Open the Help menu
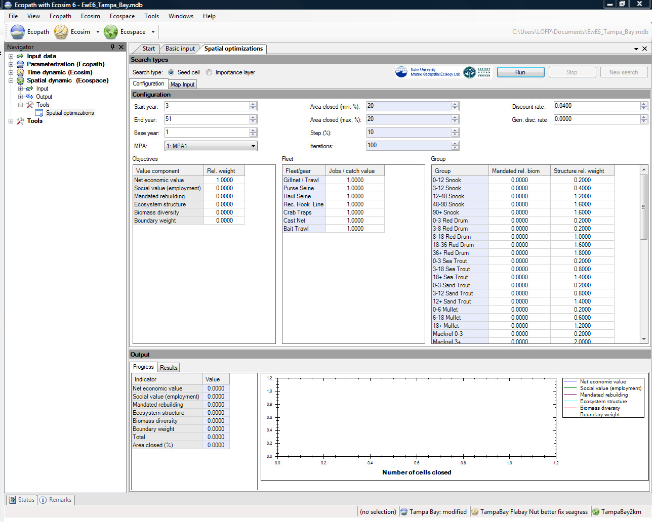The width and height of the screenshot is (652, 522). pyautogui.click(x=209, y=16)
